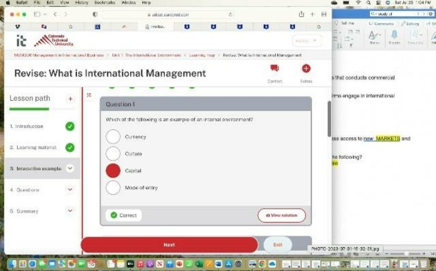Click the gear in Word's search bar

[x=431, y=13]
